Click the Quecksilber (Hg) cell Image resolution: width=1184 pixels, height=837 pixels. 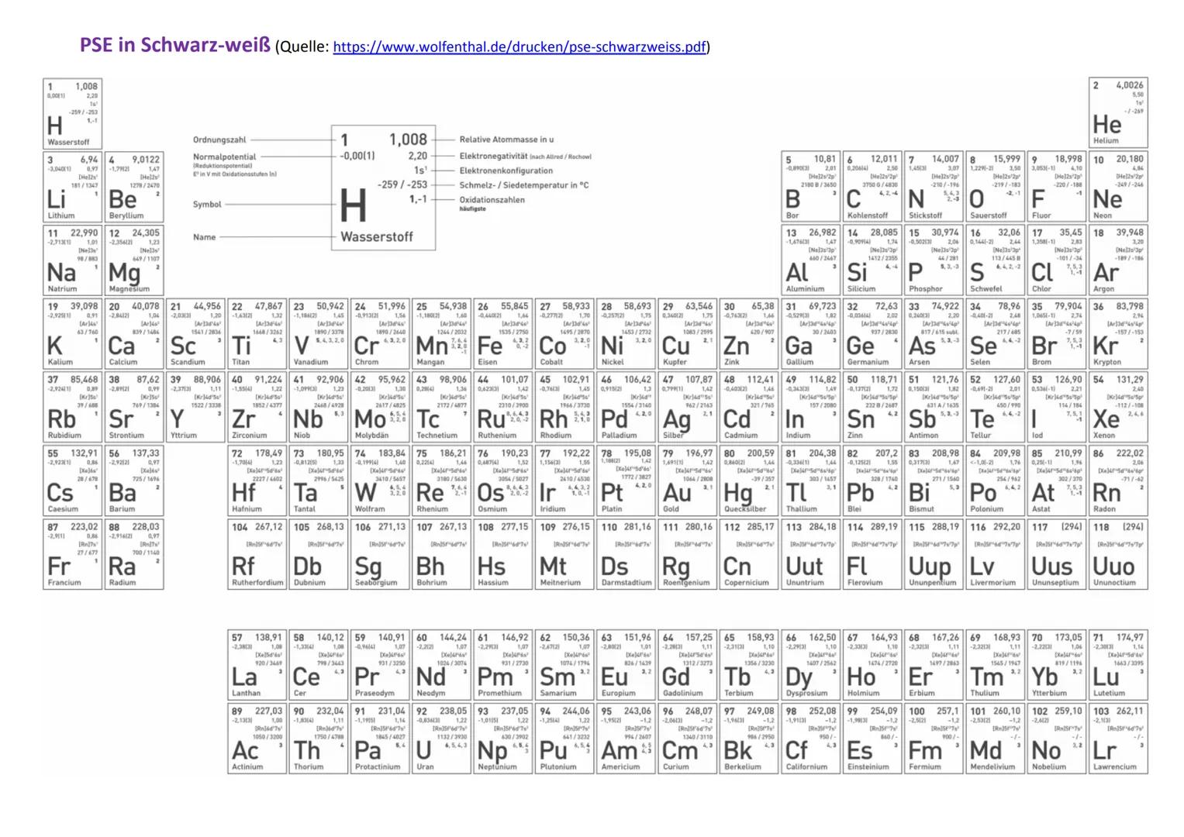point(749,481)
